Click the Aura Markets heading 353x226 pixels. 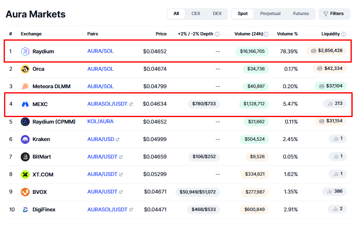click(x=35, y=14)
